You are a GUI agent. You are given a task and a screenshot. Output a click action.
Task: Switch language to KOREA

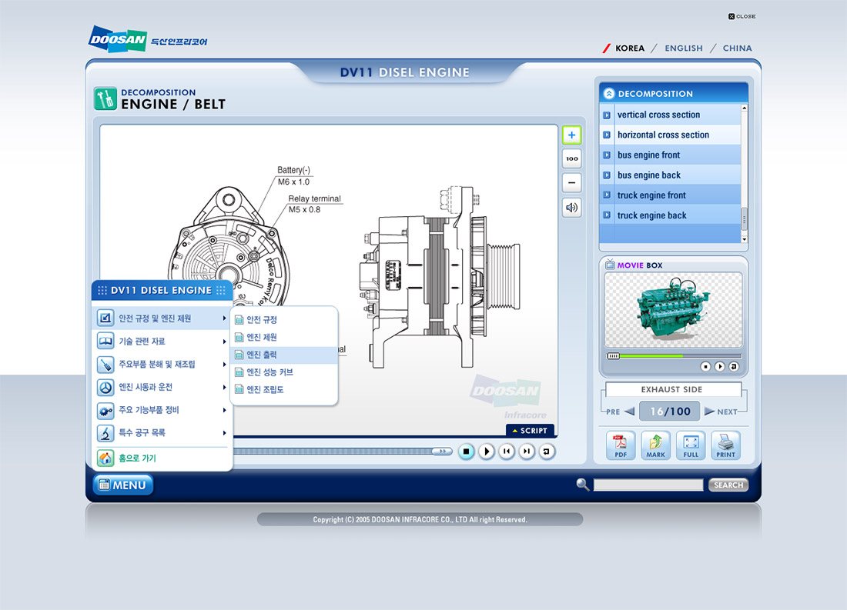coord(630,48)
